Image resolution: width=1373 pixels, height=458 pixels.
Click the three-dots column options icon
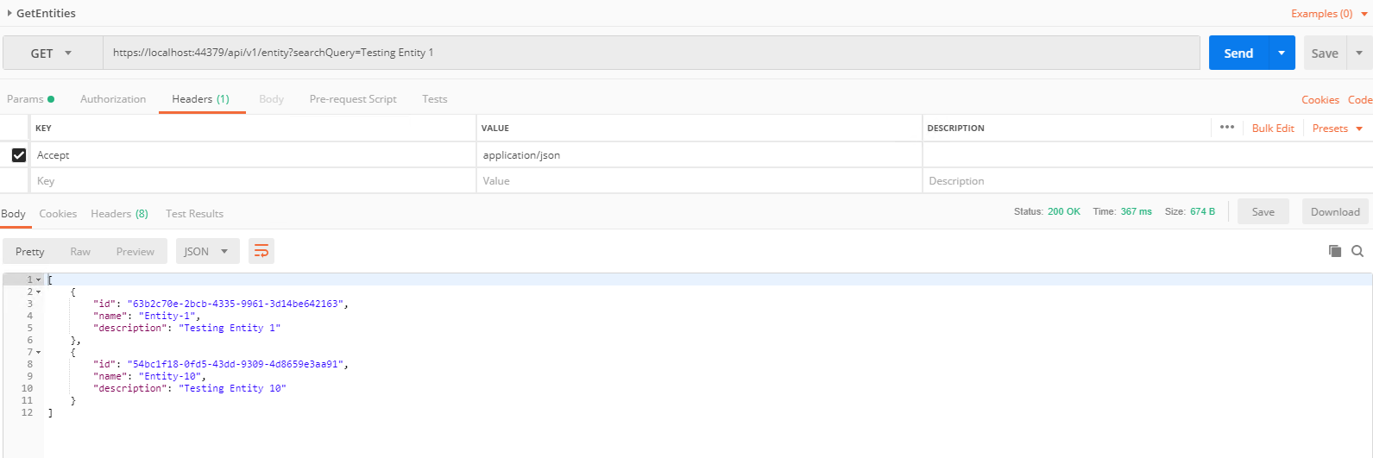[x=1227, y=128]
